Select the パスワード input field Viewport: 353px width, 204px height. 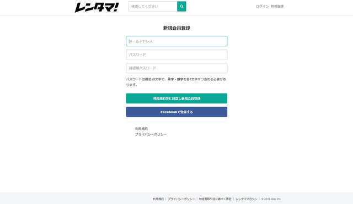click(x=176, y=55)
